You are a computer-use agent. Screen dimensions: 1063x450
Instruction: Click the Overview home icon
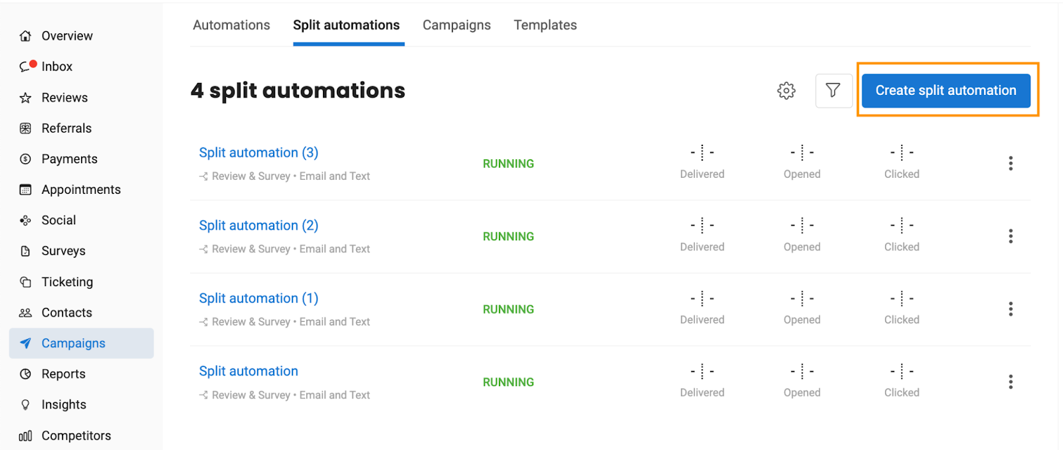25,36
